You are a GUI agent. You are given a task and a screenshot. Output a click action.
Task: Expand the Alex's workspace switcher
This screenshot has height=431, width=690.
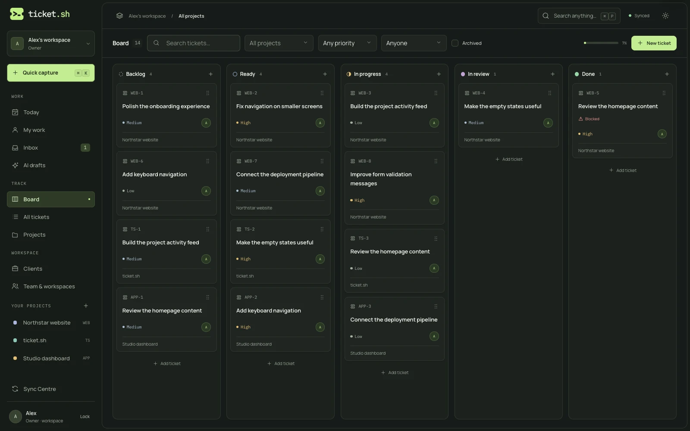51,44
